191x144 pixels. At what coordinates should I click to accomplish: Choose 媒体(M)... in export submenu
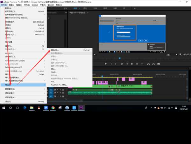click(x=70, y=50)
